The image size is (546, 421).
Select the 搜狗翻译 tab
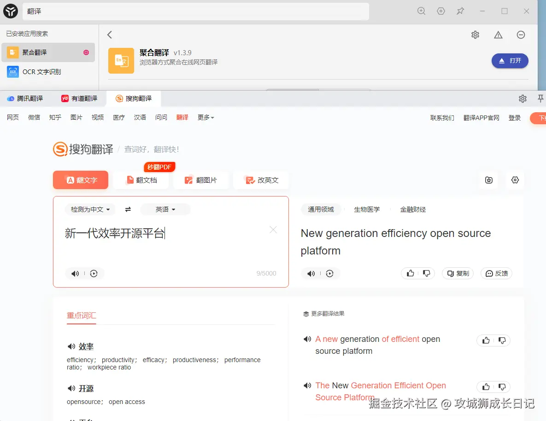click(134, 99)
